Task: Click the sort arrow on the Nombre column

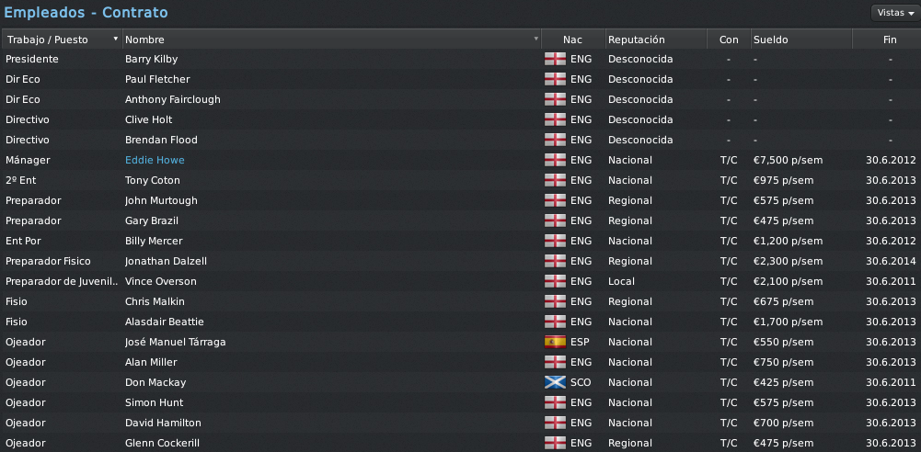Action: [x=535, y=39]
